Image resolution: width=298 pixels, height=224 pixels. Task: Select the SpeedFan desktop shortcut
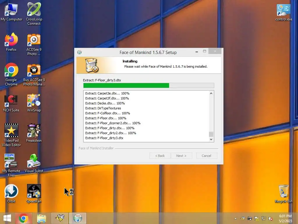tap(34, 194)
